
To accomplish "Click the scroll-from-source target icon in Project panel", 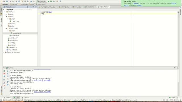I will [28, 7].
